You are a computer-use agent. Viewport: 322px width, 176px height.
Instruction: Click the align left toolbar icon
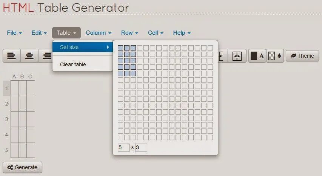pos(12,56)
